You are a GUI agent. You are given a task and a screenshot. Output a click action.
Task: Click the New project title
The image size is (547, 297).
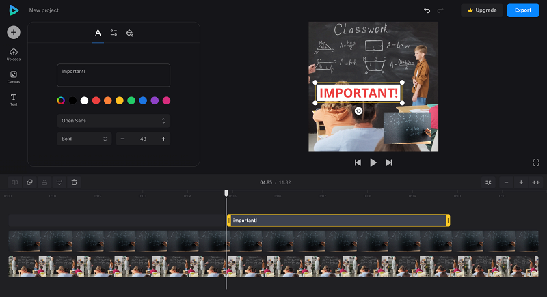coord(44,10)
